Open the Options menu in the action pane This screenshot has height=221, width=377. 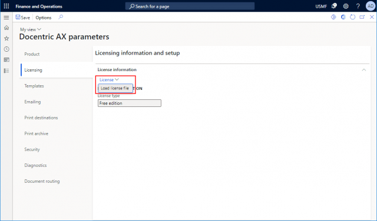click(x=44, y=18)
